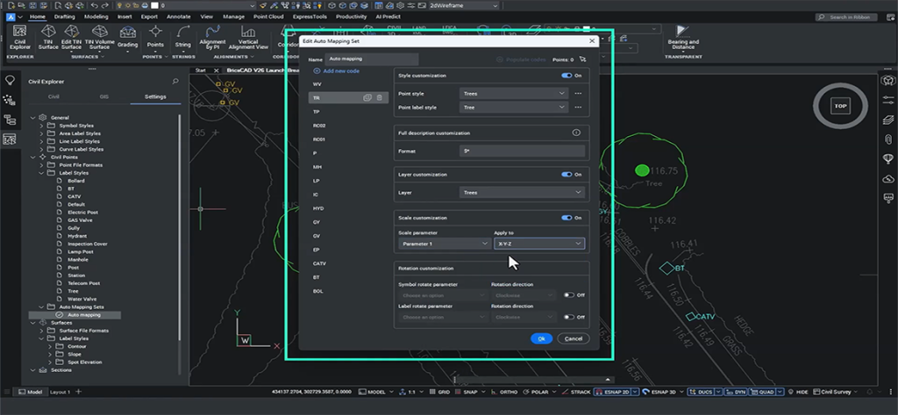Click the info icon for Full description customization
The height and width of the screenshot is (415, 898).
tap(576, 132)
